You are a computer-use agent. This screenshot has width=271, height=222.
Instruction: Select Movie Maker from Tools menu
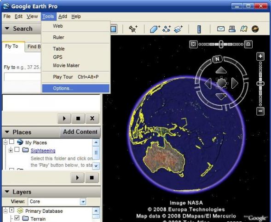(76, 66)
